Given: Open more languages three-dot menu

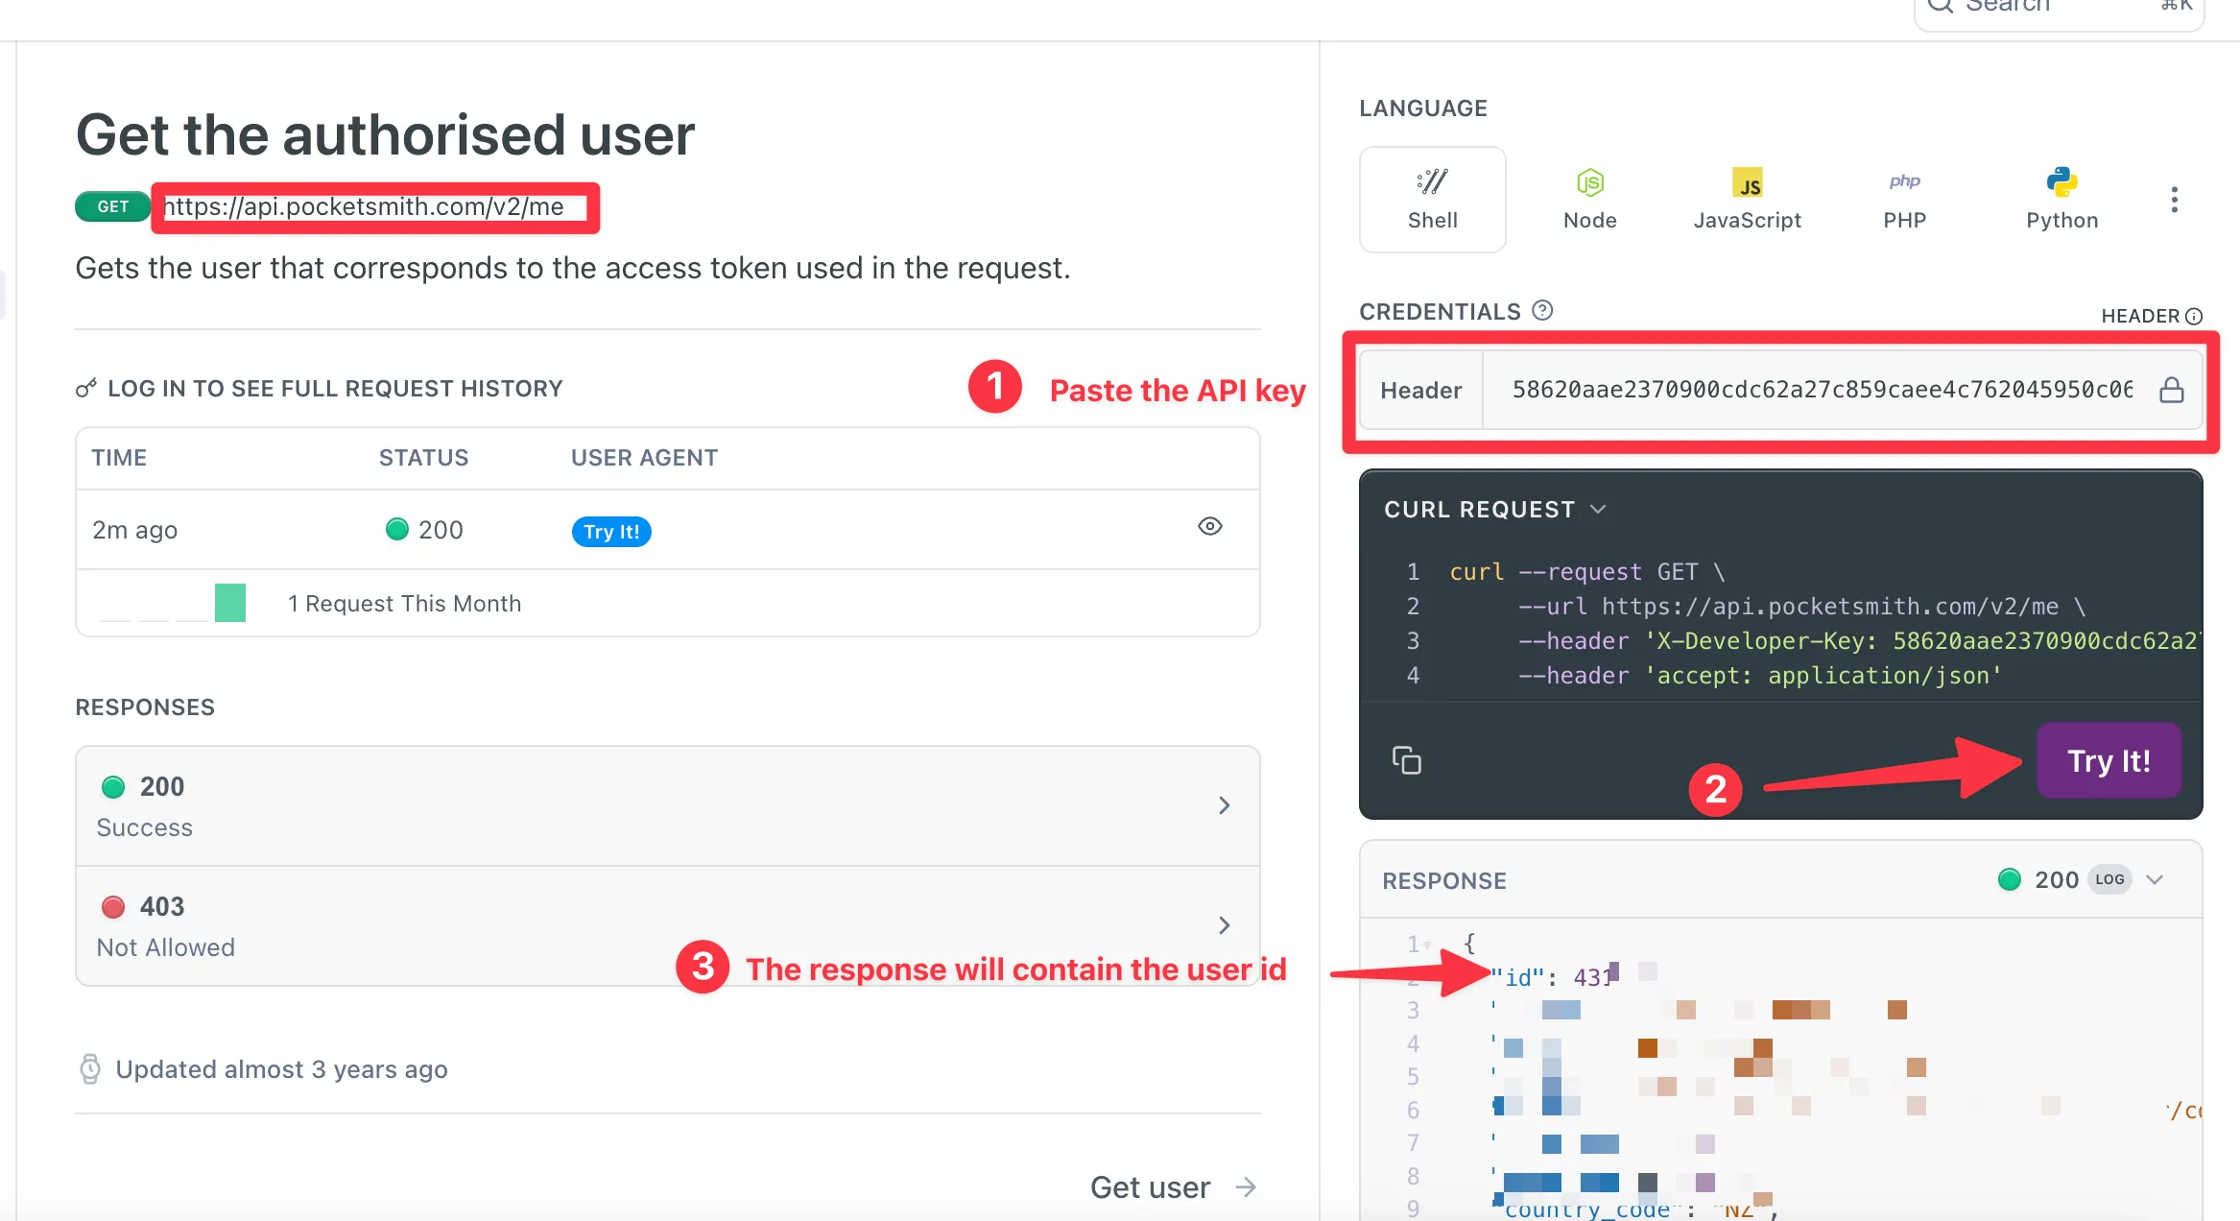Looking at the screenshot, I should pyautogui.click(x=2174, y=200).
